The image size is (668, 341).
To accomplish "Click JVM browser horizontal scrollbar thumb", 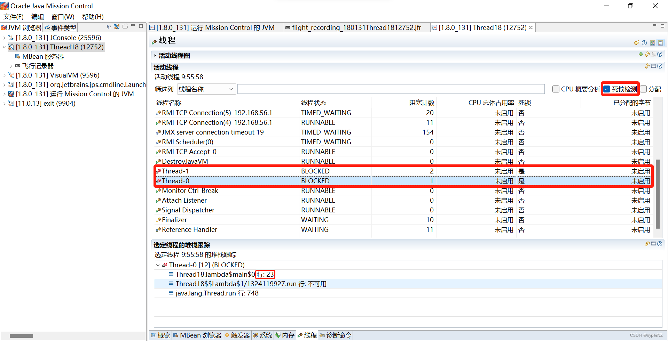I will [21, 336].
